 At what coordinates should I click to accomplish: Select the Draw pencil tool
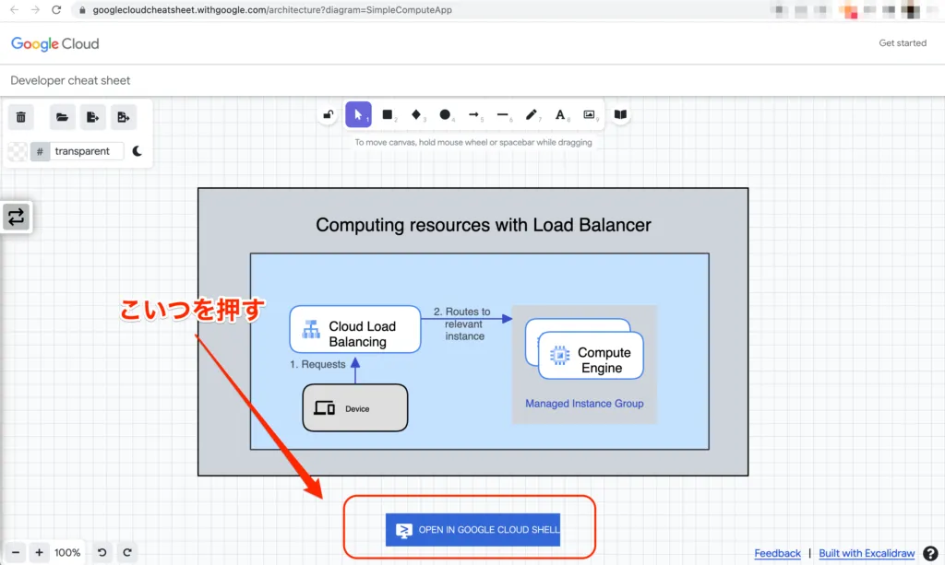[531, 114]
